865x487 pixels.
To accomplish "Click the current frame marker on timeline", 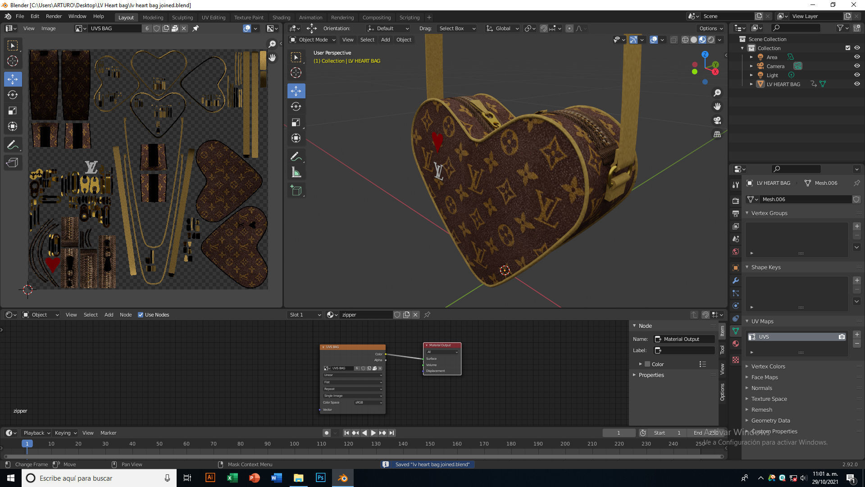I will pyautogui.click(x=27, y=444).
